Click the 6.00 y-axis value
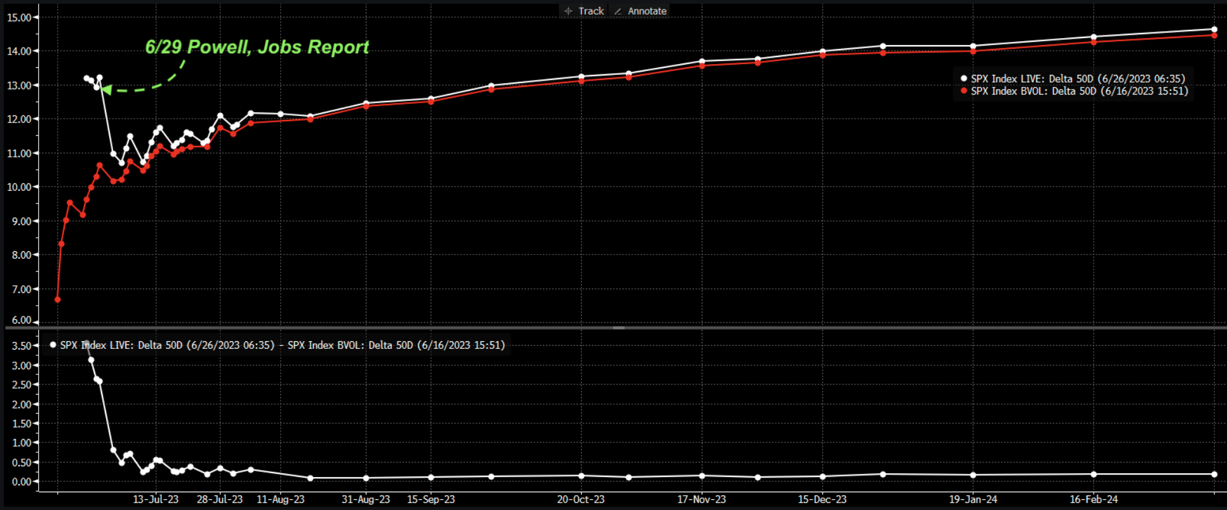 coord(22,320)
